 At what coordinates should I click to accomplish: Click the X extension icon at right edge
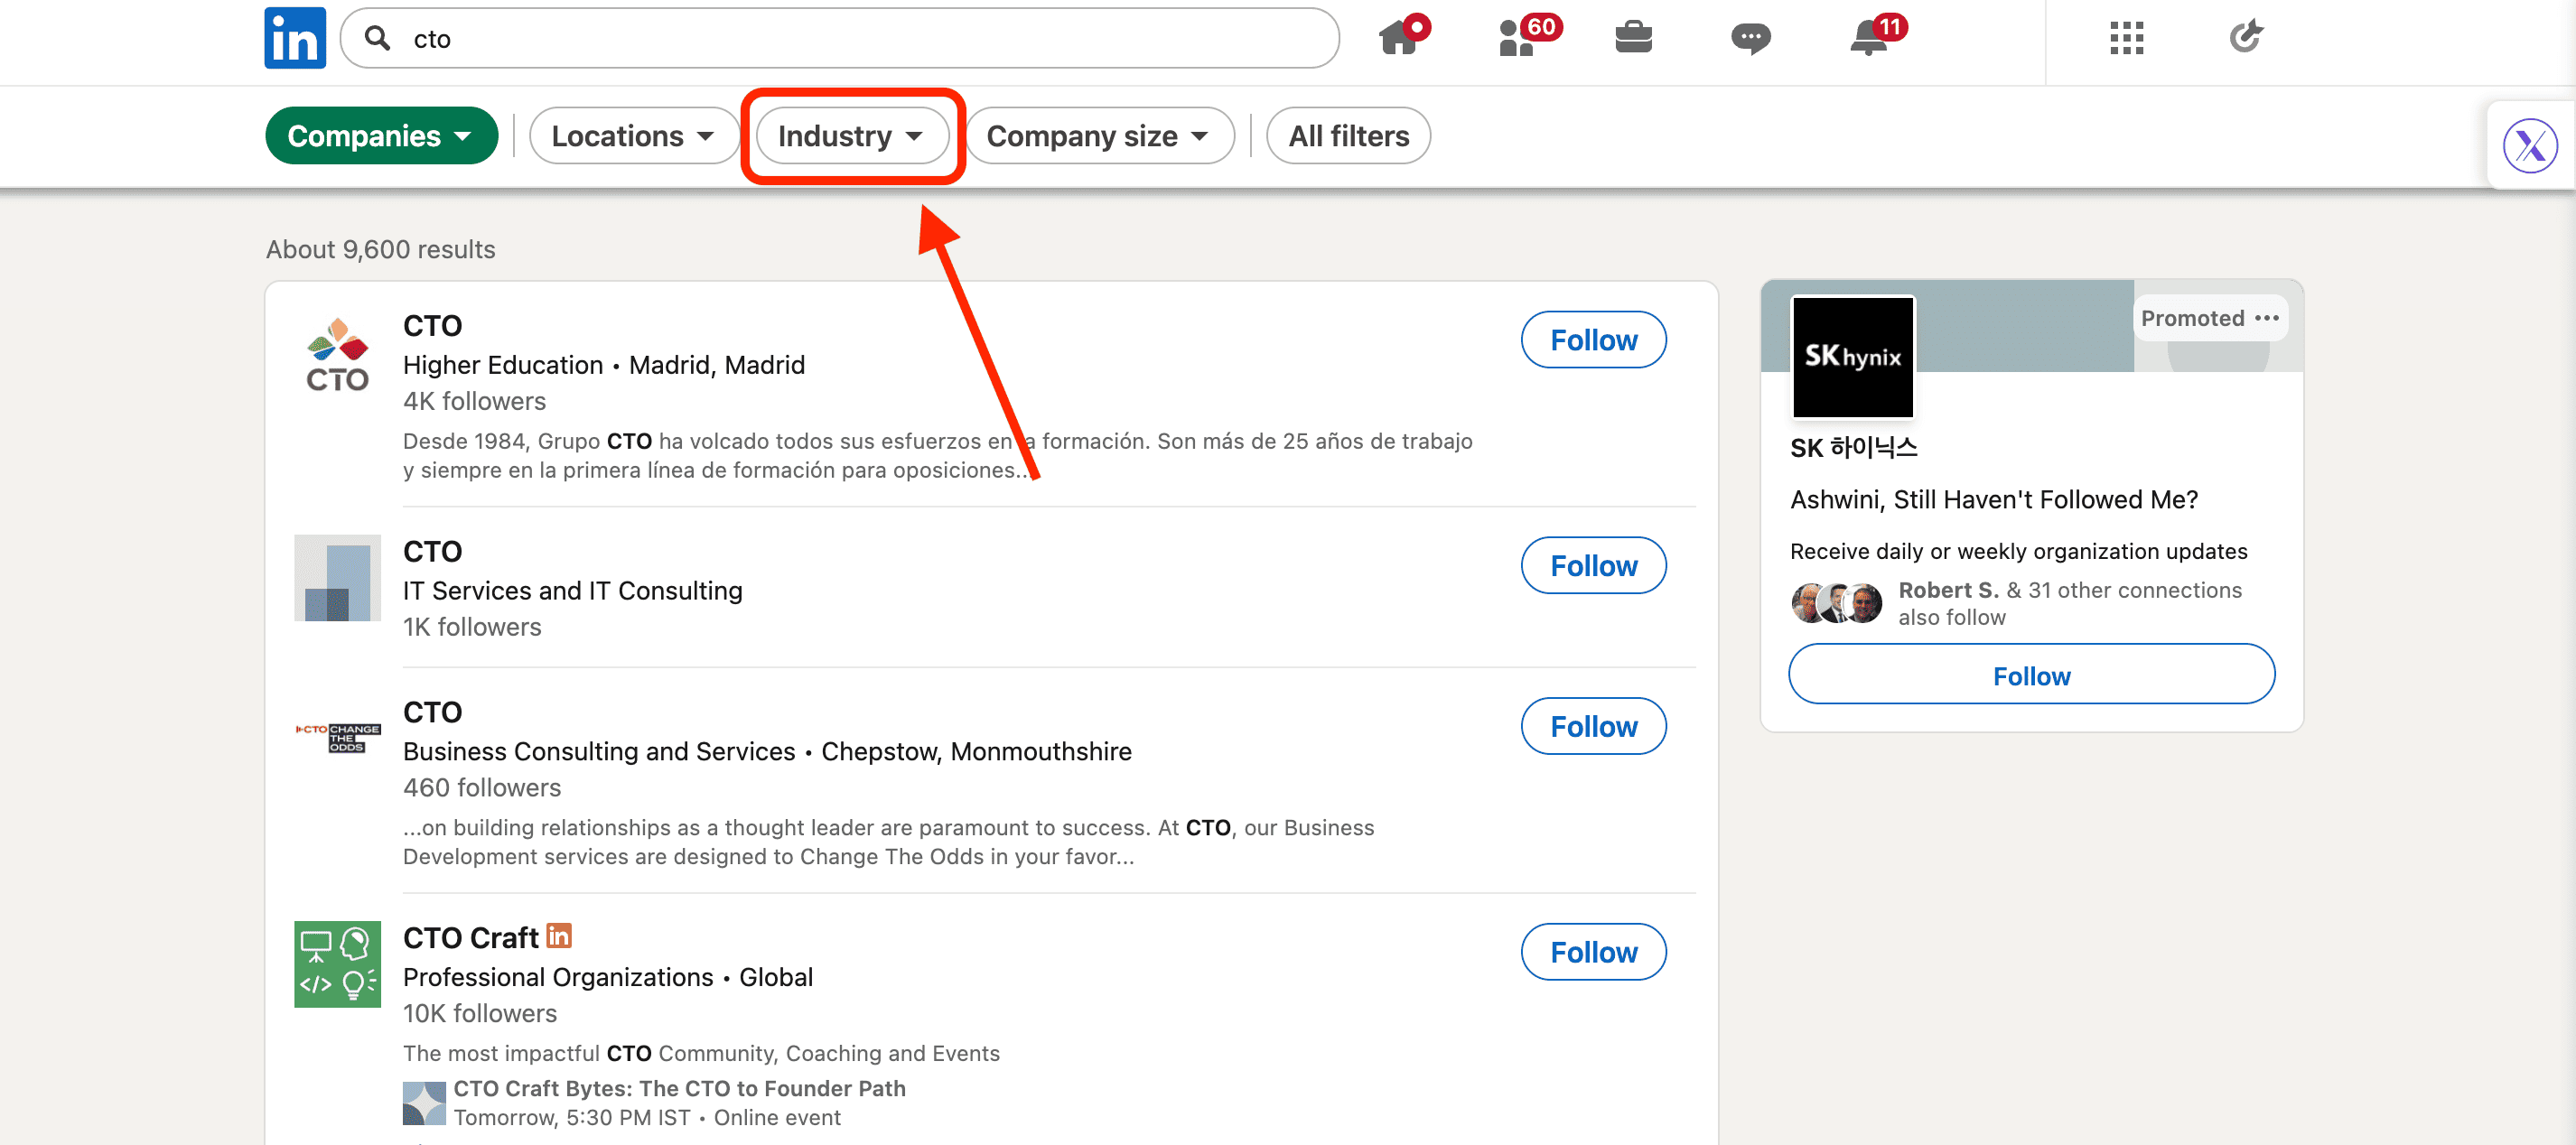[2529, 146]
